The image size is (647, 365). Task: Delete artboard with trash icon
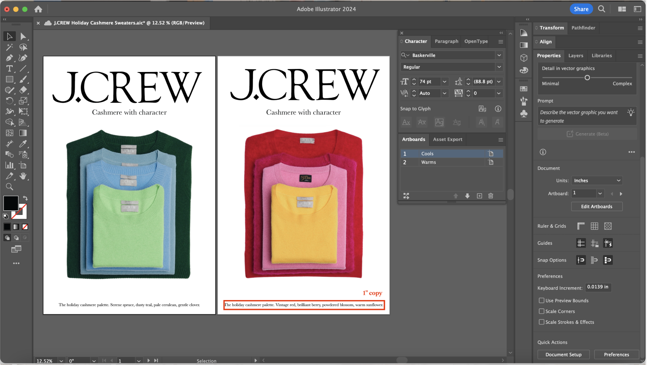pos(491,196)
